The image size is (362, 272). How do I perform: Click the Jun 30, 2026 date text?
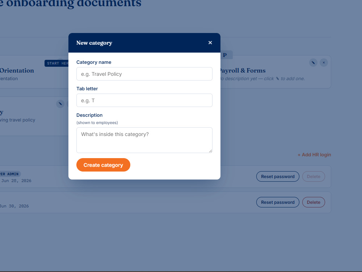coord(14,206)
